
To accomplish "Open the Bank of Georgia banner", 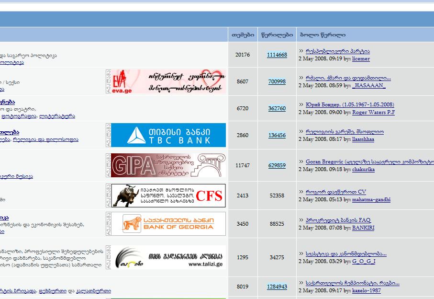I will [x=168, y=224].
